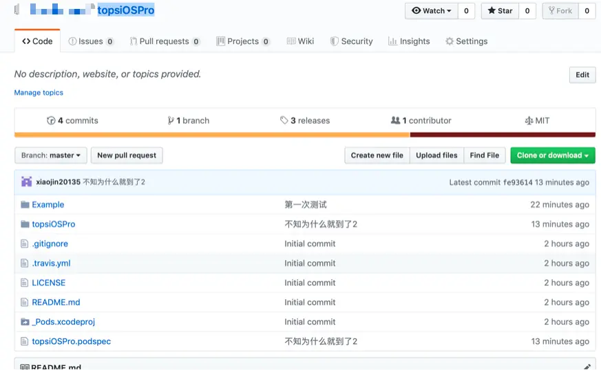Star this repository
The height and width of the screenshot is (370, 601).
tap(500, 11)
